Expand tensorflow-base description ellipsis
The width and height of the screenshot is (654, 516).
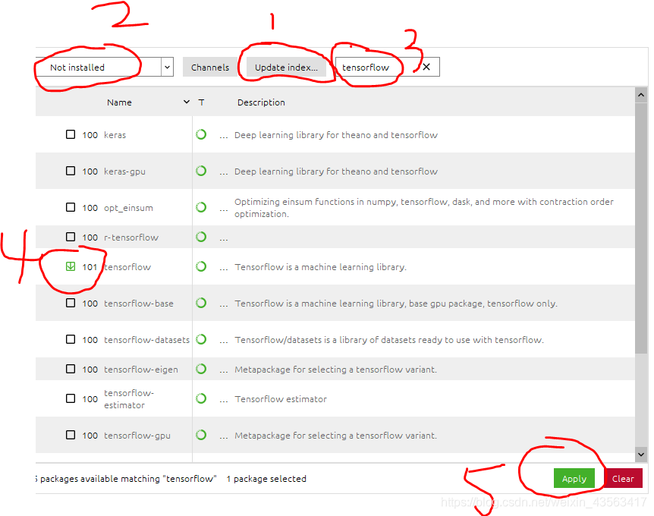pyautogui.click(x=224, y=304)
